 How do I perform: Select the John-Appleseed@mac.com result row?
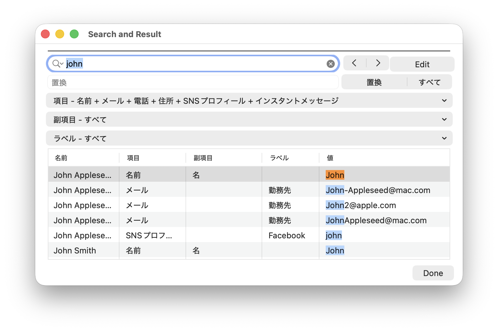[249, 190]
